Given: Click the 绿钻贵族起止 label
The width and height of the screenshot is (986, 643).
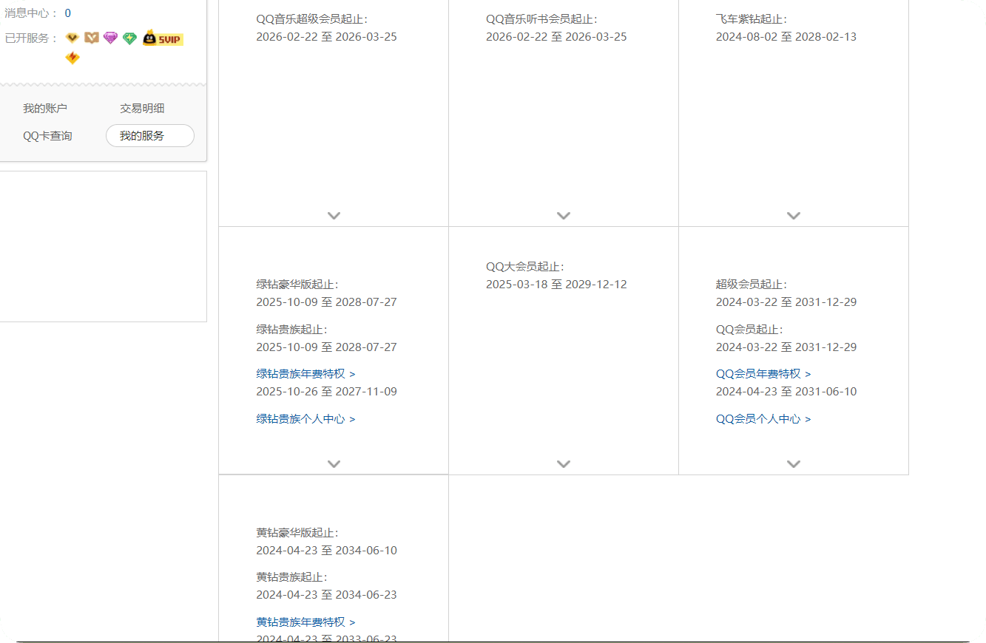Looking at the screenshot, I should [x=291, y=330].
